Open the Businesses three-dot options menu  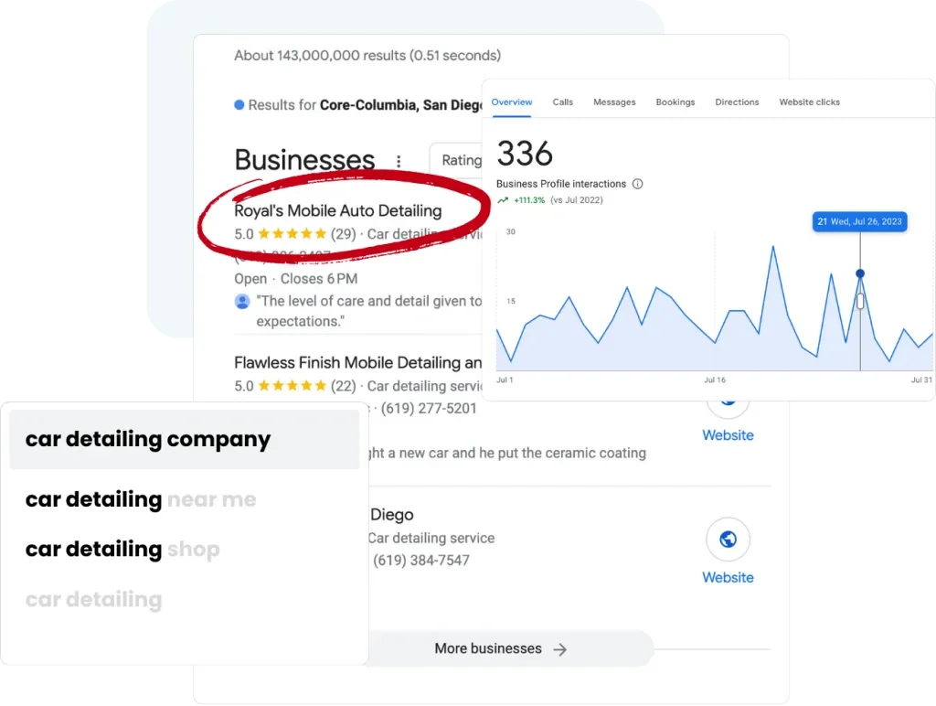click(399, 161)
